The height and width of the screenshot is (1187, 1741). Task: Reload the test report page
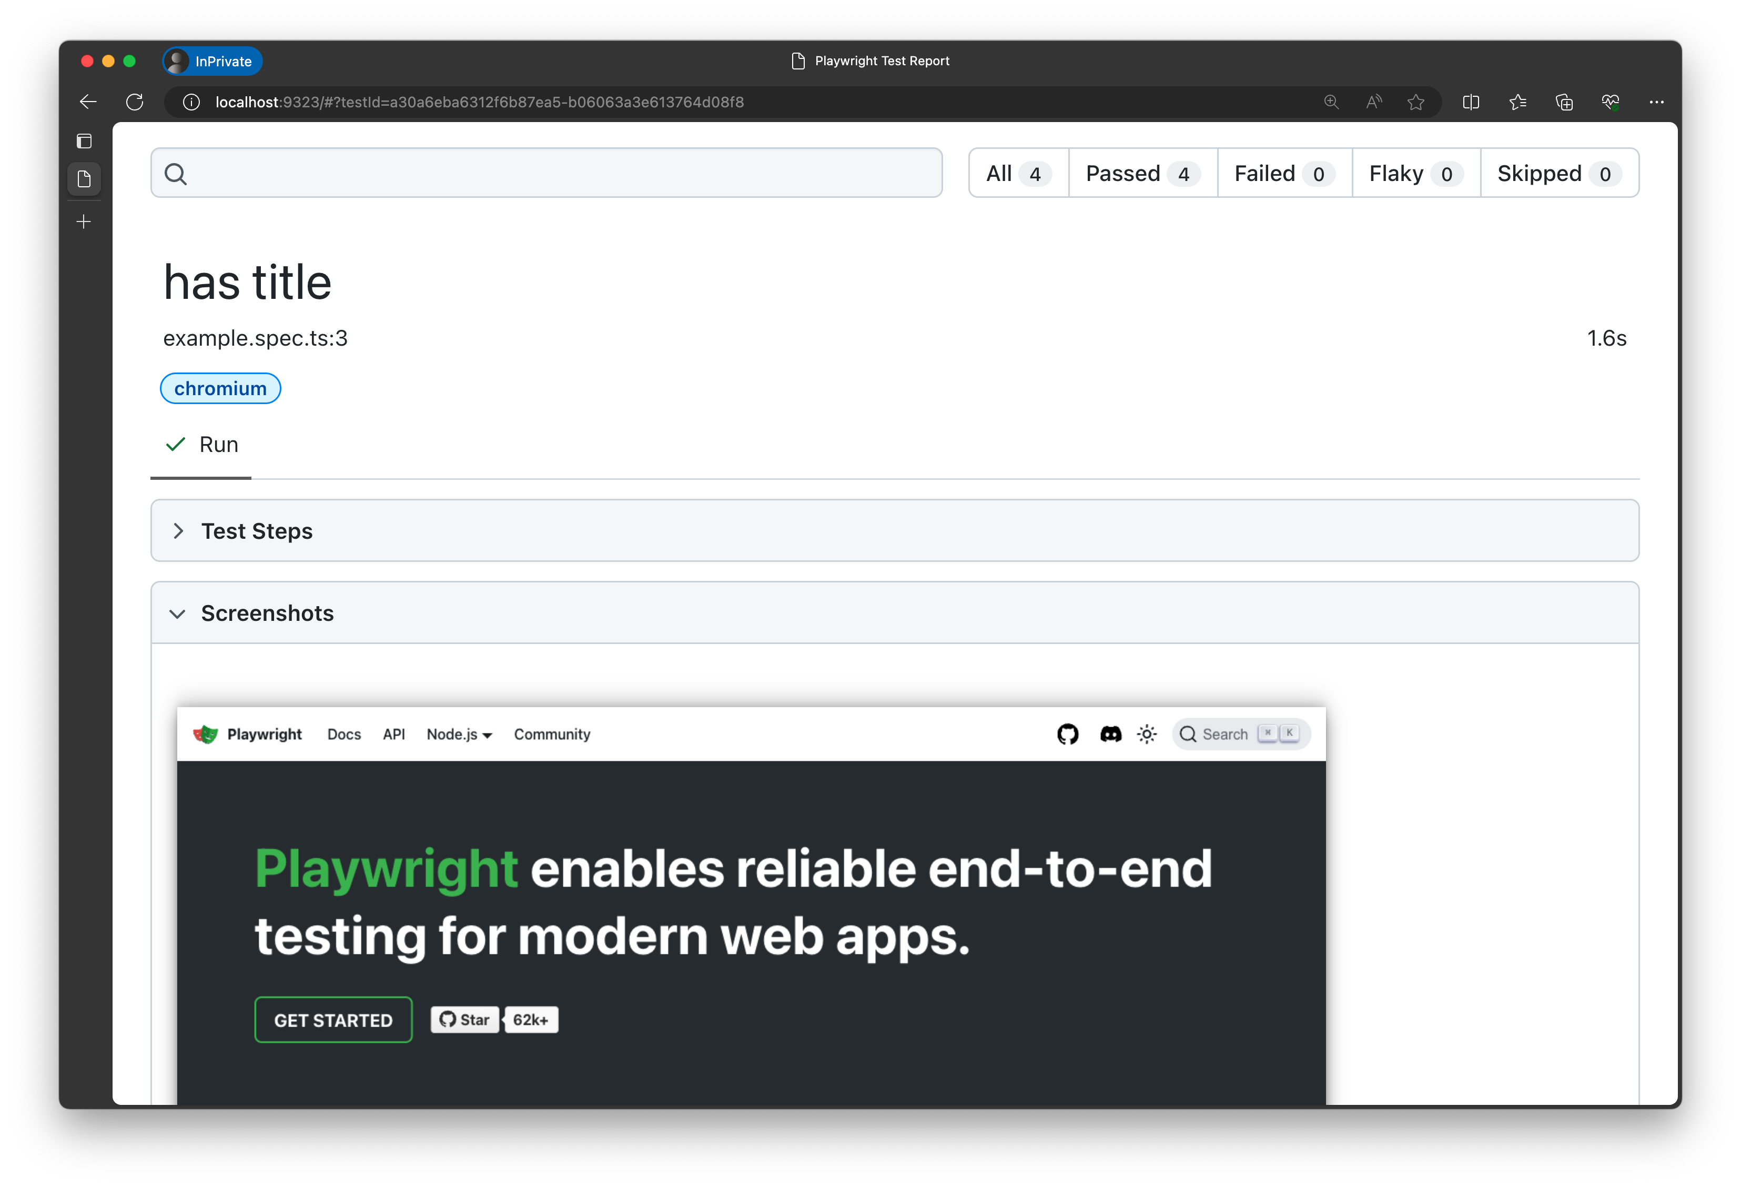135,102
